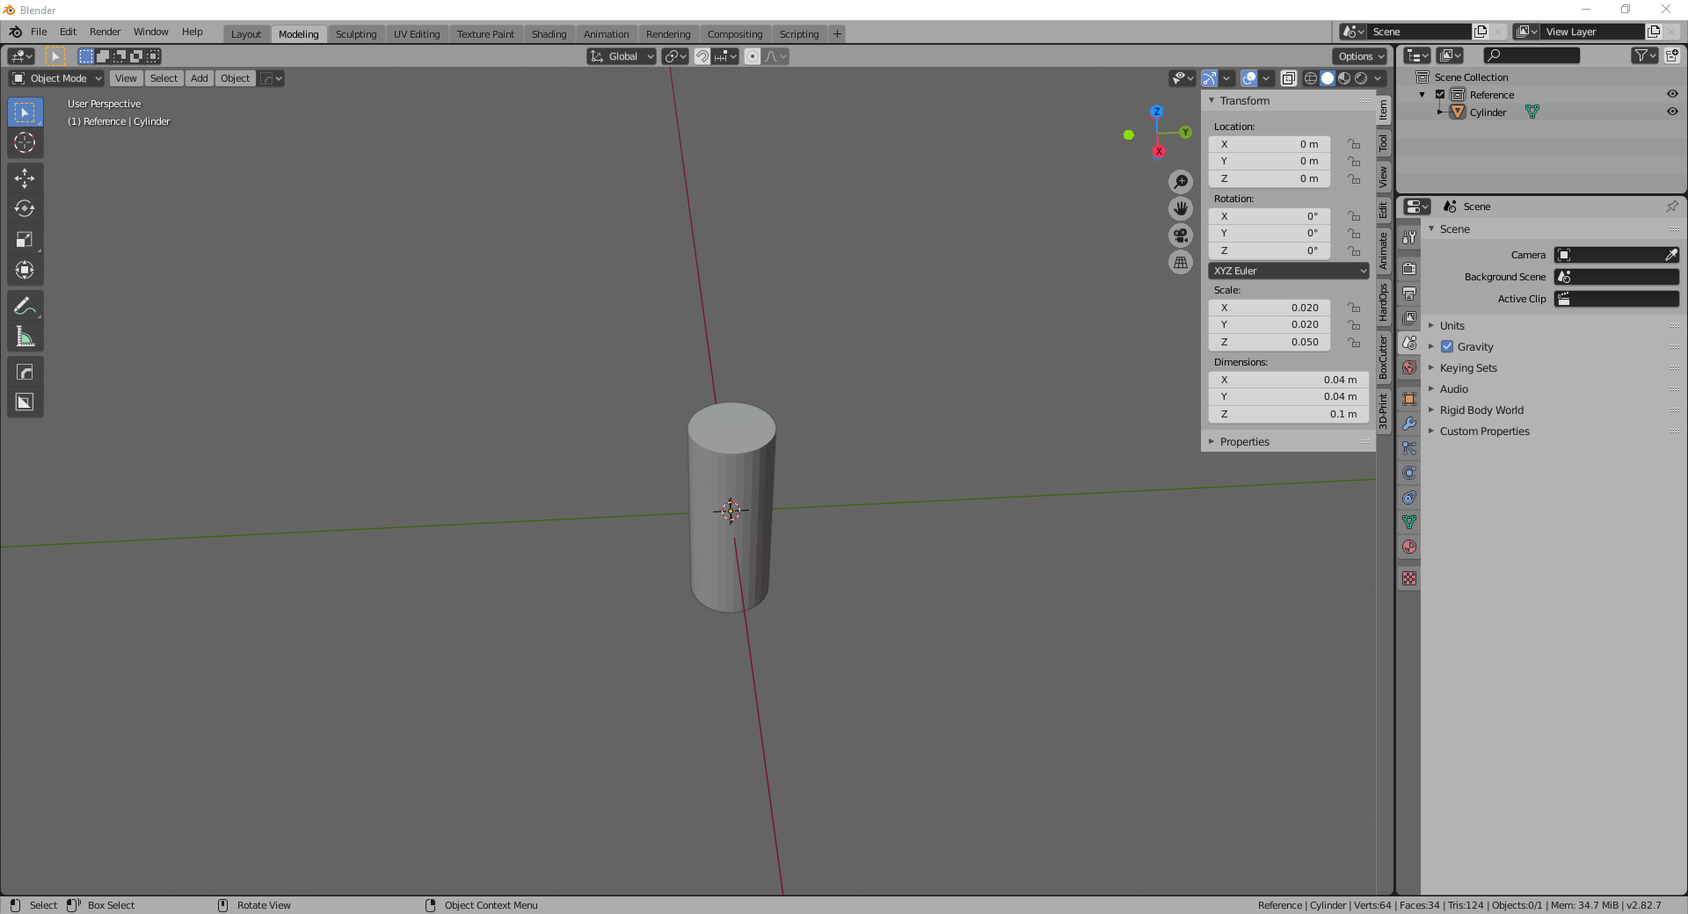Open the Options button in header

[x=1360, y=56]
